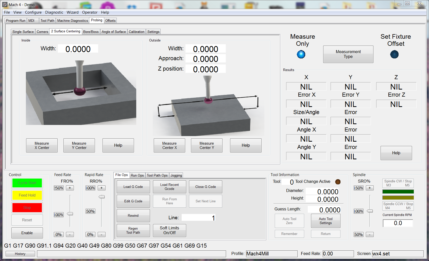This screenshot has height=261, width=429.
Task: Select the Angle of Surface tab
Action: (x=114, y=32)
